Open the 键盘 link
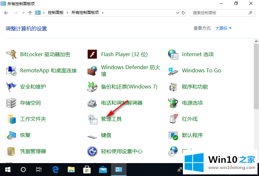This screenshot has width=259, height=176. pyautogui.click(x=106, y=135)
